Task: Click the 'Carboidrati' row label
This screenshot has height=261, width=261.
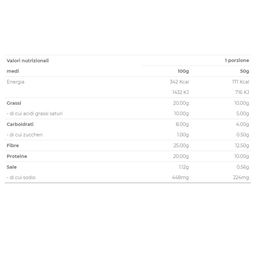Action: [20, 124]
